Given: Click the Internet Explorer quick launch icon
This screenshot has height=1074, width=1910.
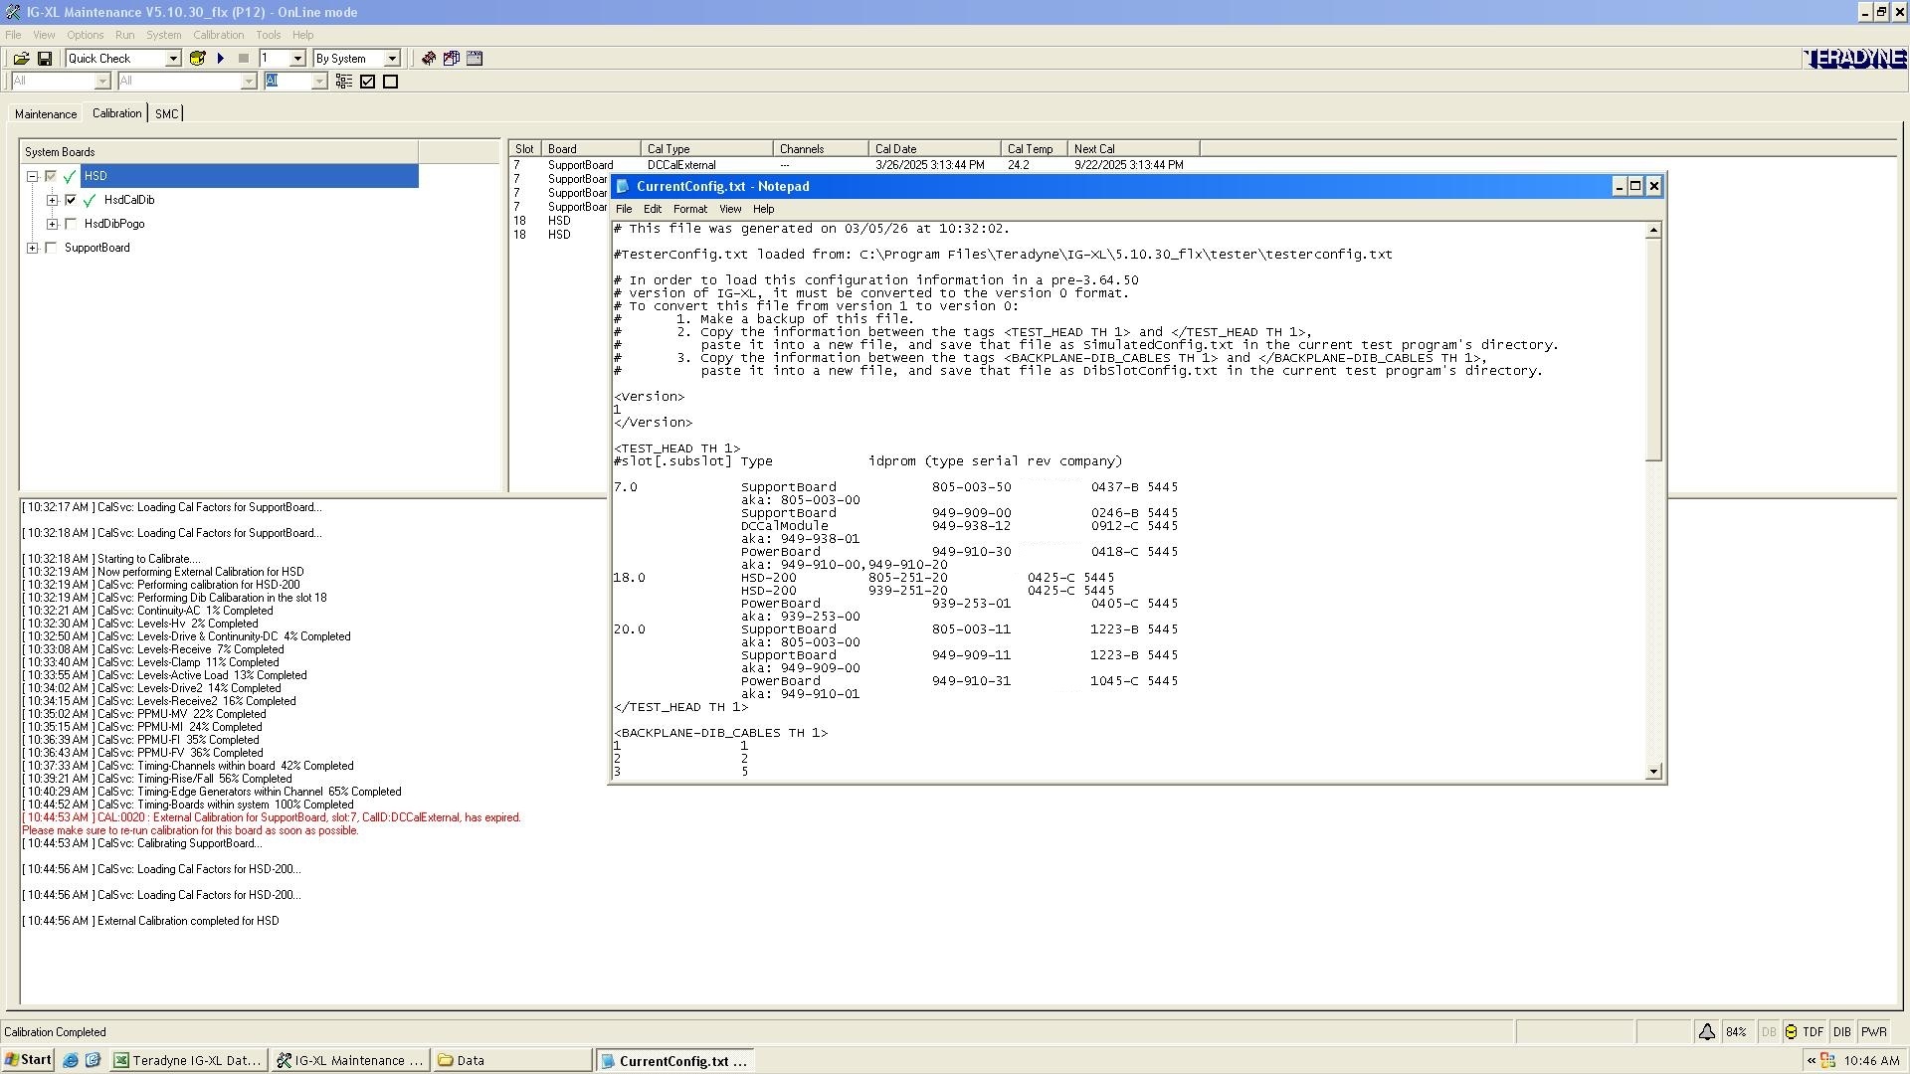Looking at the screenshot, I should click(71, 1061).
